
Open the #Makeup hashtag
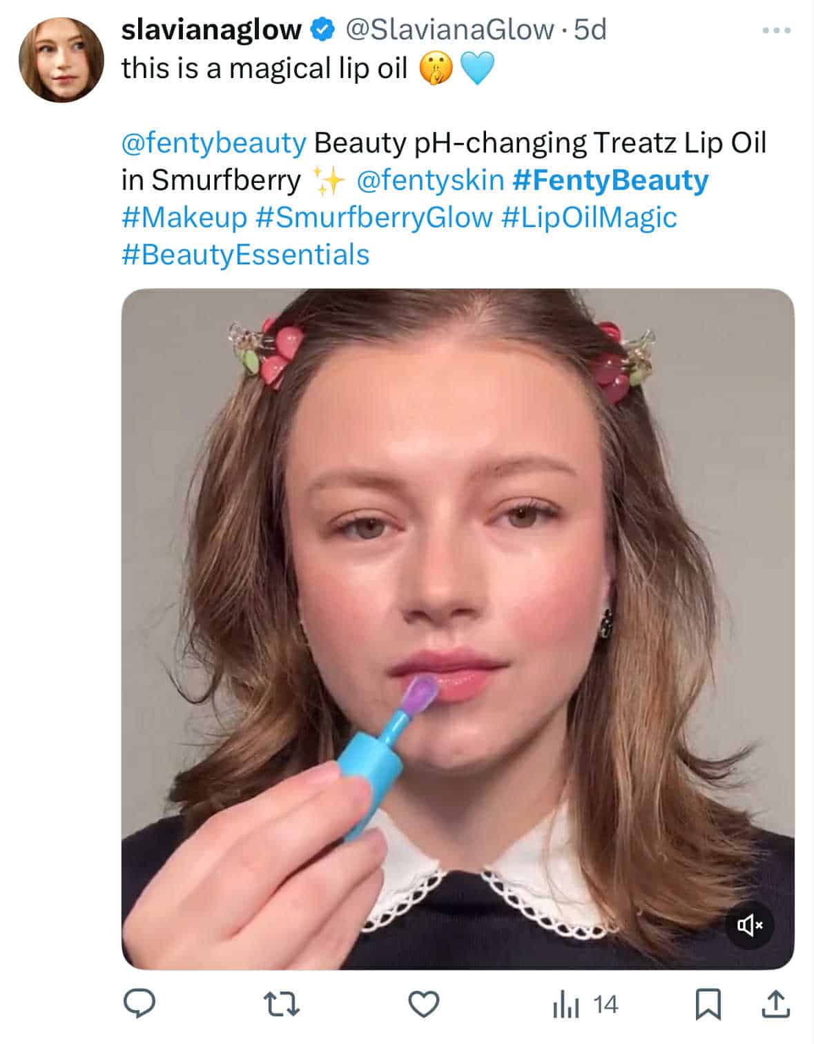click(184, 217)
